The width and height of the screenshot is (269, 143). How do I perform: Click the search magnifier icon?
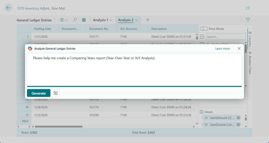pos(75,20)
